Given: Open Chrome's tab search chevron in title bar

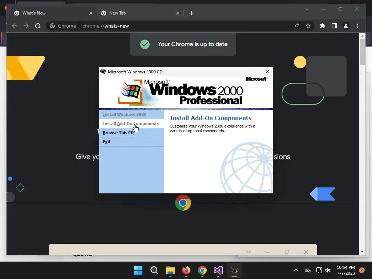Looking at the screenshot, I should 307,9.
